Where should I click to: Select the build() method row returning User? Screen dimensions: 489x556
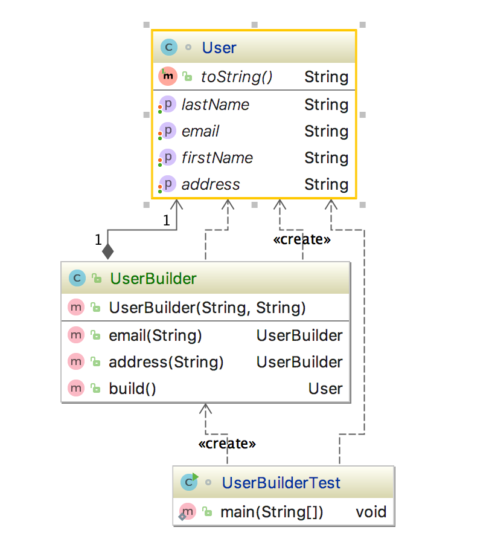205,388
